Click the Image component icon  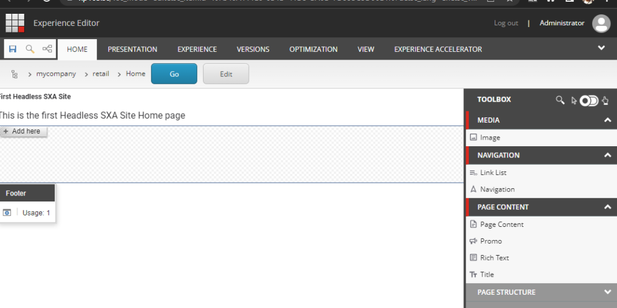(x=474, y=138)
